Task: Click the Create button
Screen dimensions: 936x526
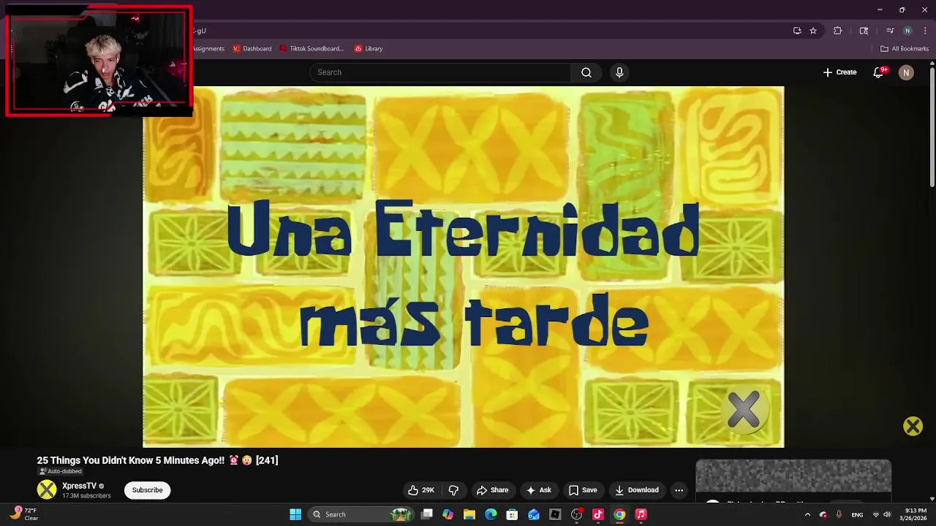Action: tap(839, 72)
